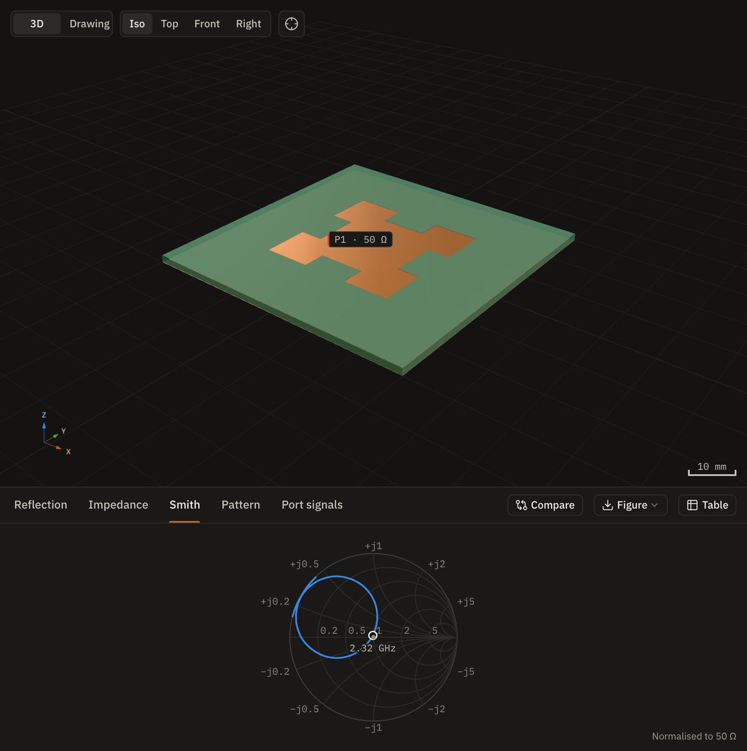Select the Top camera view
Viewport: 747px width, 751px height.
(169, 24)
